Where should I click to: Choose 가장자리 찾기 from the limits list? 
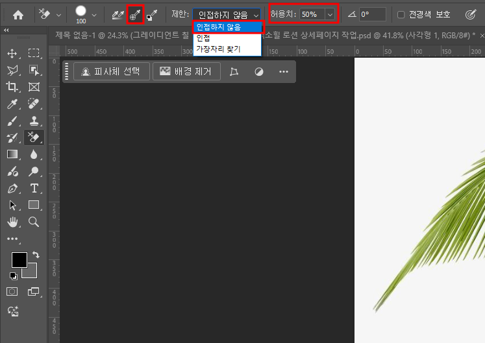click(227, 49)
